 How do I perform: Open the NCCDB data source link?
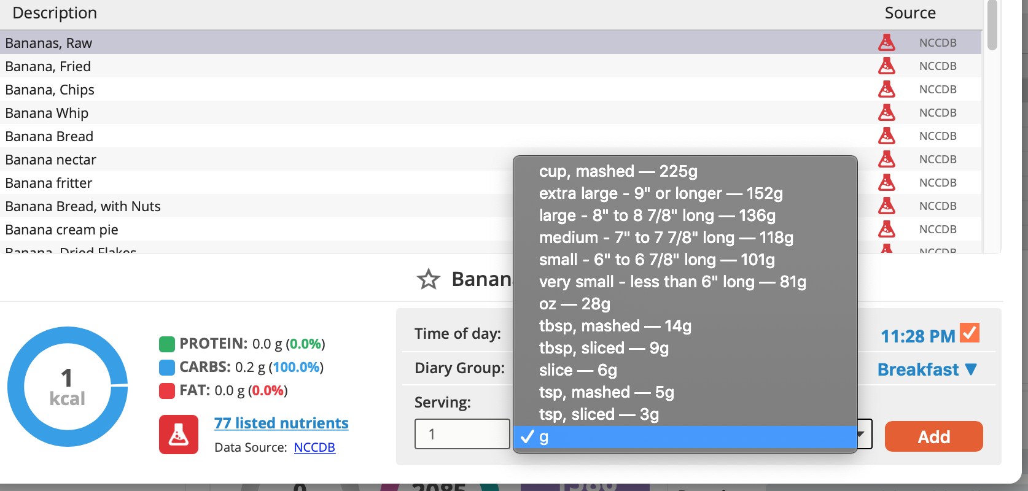coord(314,447)
